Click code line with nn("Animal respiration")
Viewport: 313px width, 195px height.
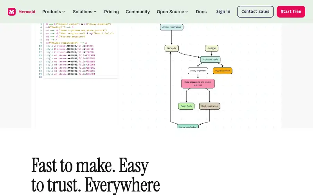pos(67,43)
